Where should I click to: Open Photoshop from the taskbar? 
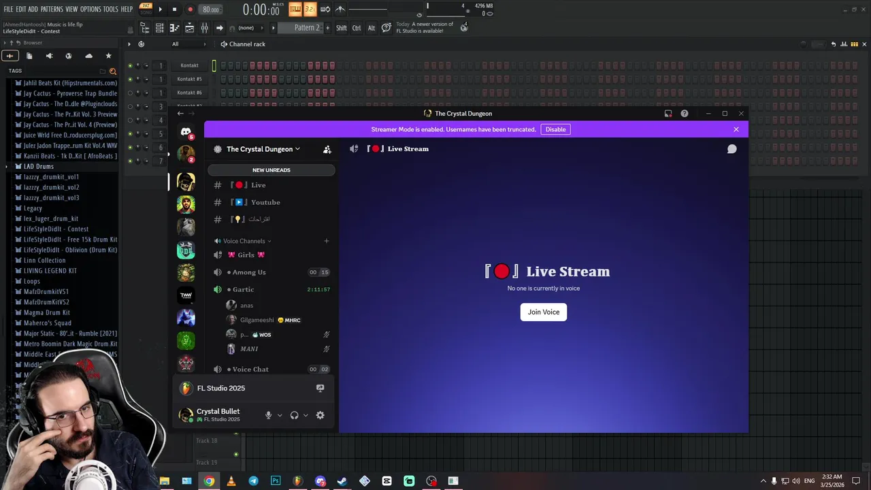point(276,481)
